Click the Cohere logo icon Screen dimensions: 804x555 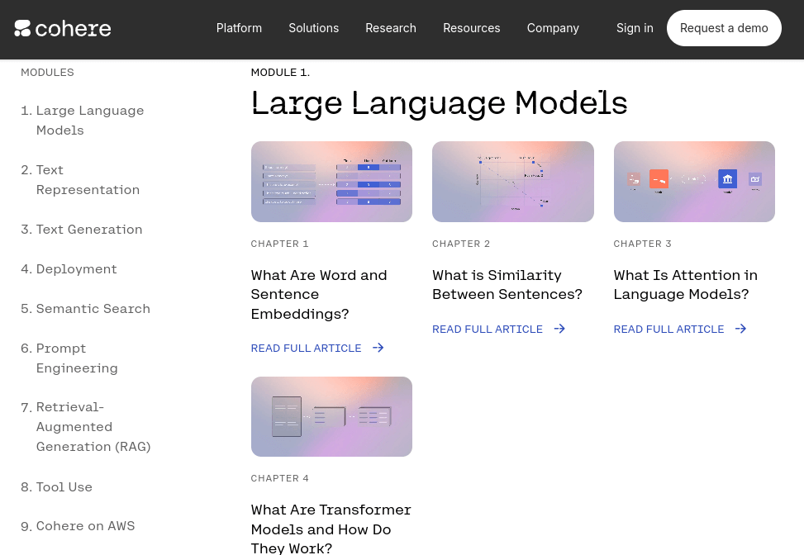[x=23, y=28]
